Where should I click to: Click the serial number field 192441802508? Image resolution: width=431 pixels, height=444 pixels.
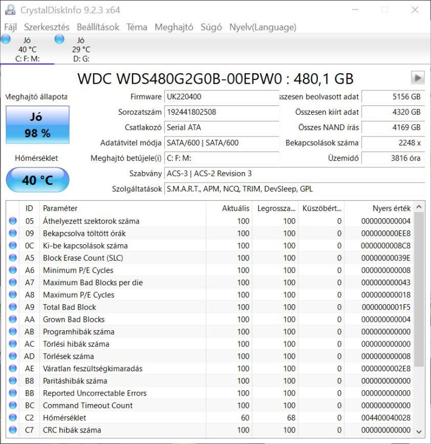(221, 112)
